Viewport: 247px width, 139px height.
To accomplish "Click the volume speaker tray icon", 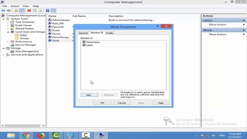I will click(213, 136).
